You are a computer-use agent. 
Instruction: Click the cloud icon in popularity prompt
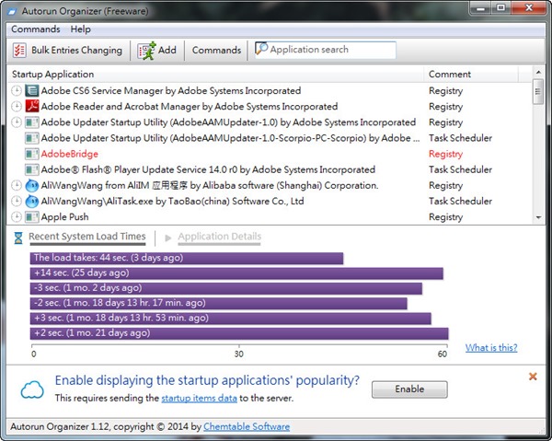tap(32, 389)
